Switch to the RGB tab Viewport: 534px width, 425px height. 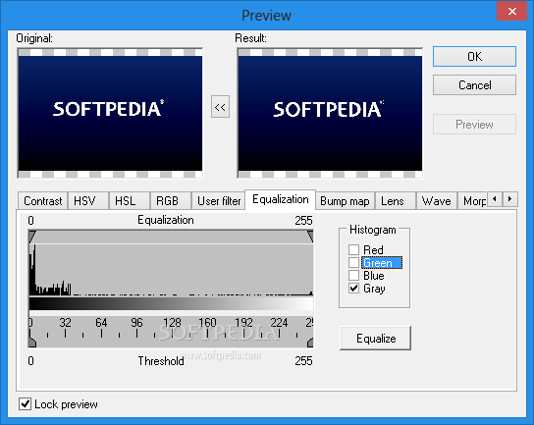(170, 201)
